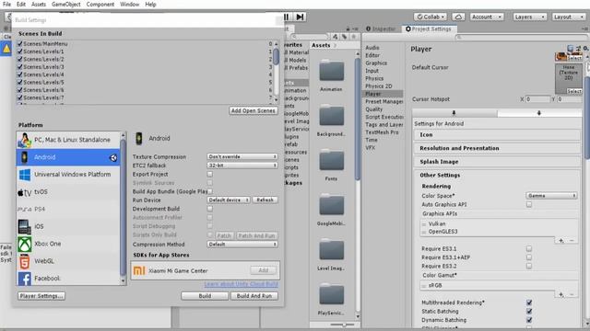Select the Facebook platform icon
Screen dimensions: 590x331
[x=25, y=279]
